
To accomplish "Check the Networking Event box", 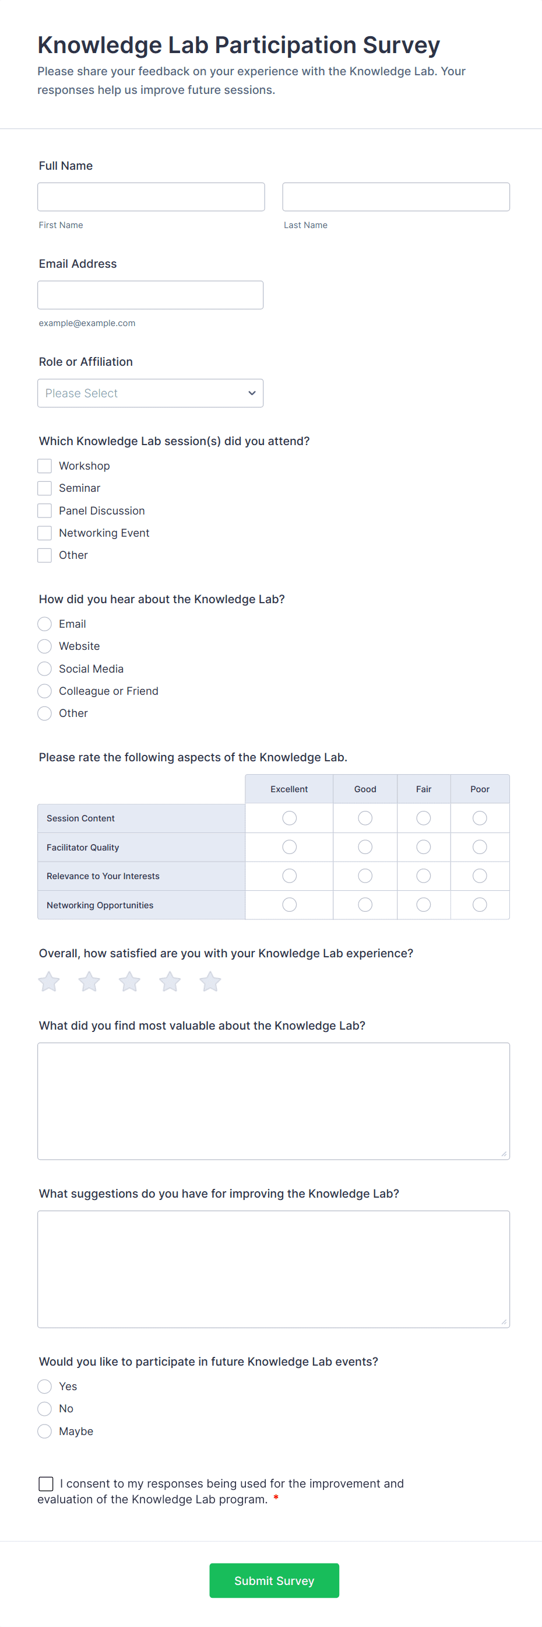I will 44,533.
